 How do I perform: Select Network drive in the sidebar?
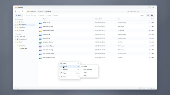[23, 39]
